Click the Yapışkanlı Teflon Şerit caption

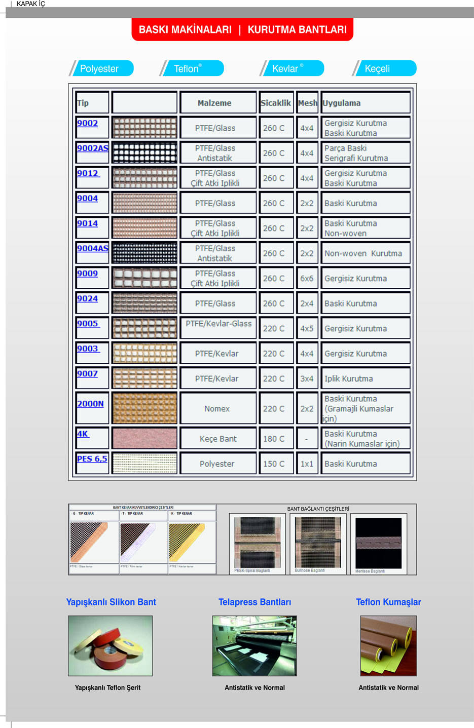pyautogui.click(x=107, y=687)
